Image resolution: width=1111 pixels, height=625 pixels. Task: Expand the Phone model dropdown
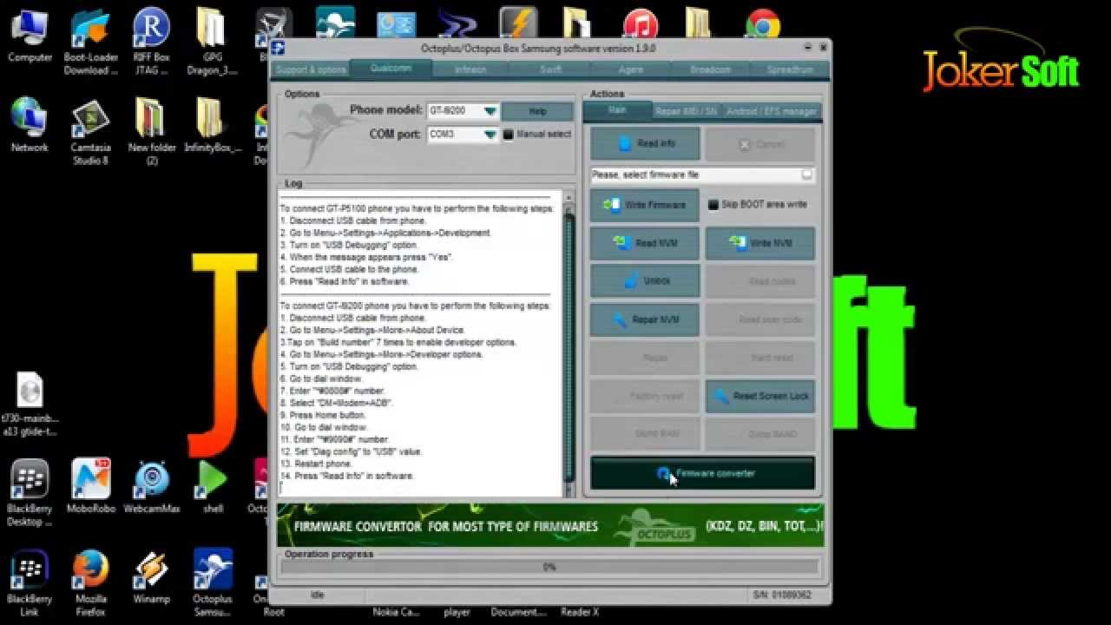pyautogui.click(x=490, y=111)
